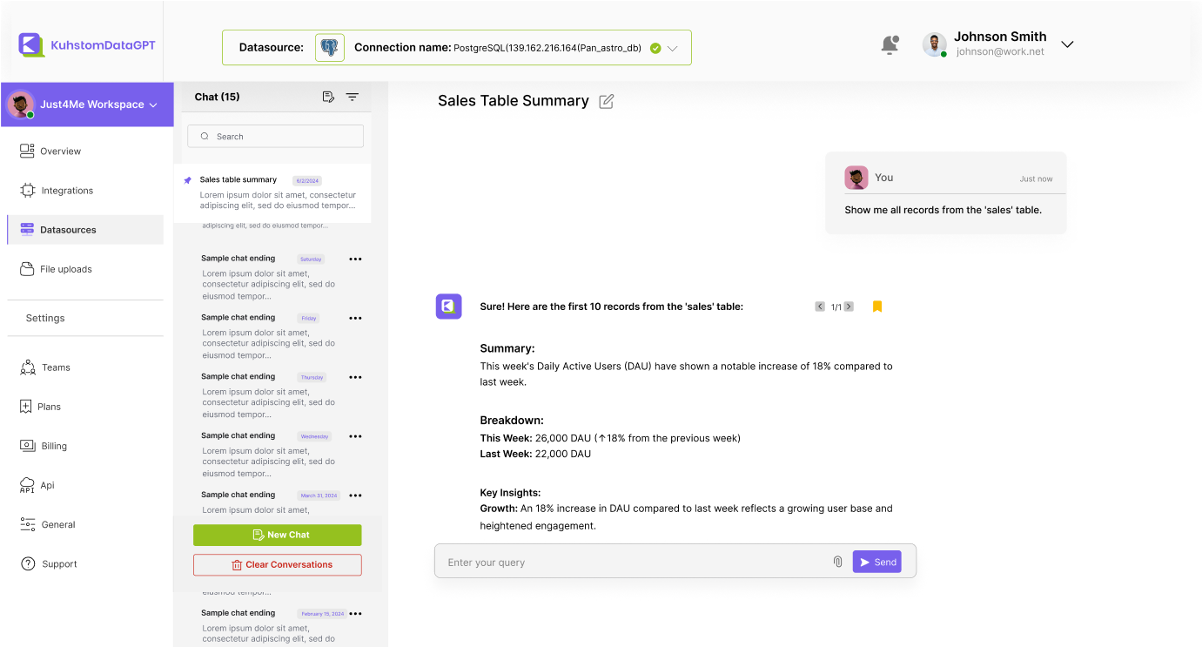Open the Integrations sidebar item
This screenshot has height=647, width=1202.
click(66, 191)
